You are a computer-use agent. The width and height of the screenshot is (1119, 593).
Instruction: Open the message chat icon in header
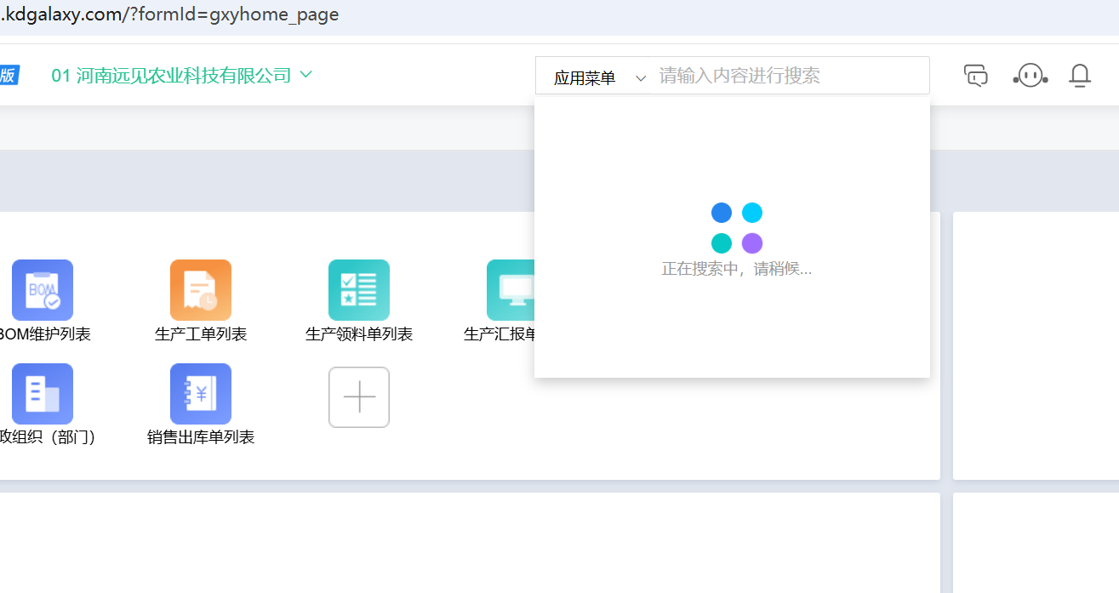[x=975, y=76]
